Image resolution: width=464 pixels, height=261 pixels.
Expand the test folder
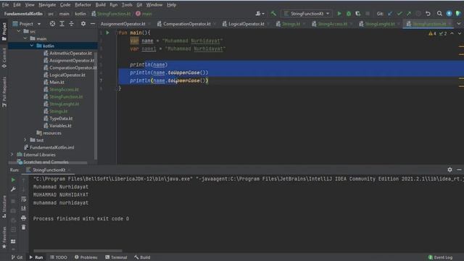[x=25, y=140]
